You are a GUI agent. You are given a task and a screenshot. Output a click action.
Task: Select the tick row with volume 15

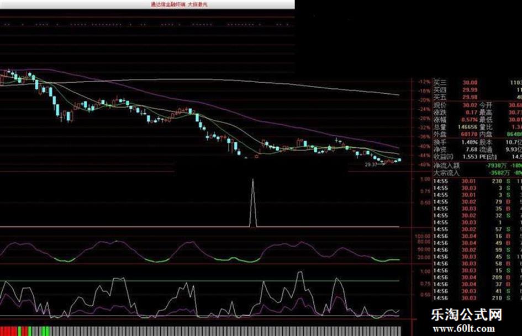[x=477, y=271]
